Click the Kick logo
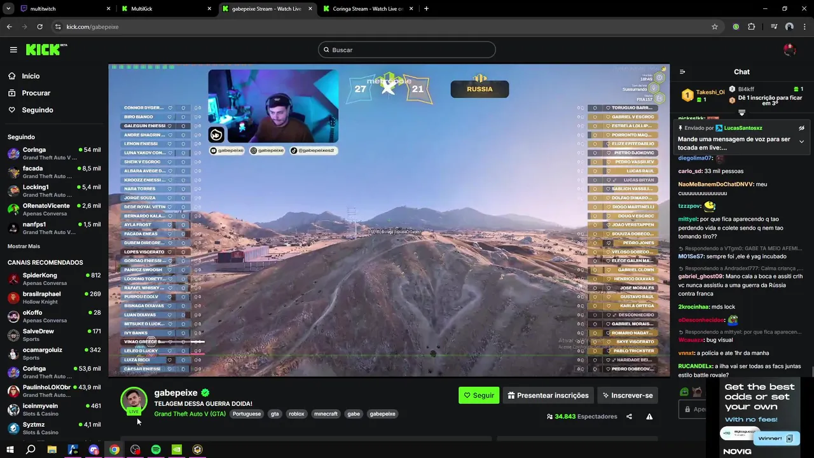 [x=46, y=50]
